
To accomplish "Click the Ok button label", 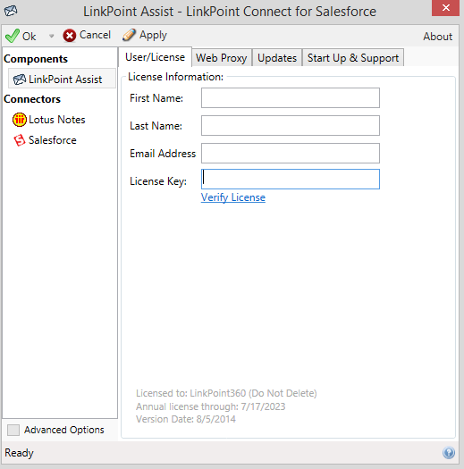I will coord(29,37).
